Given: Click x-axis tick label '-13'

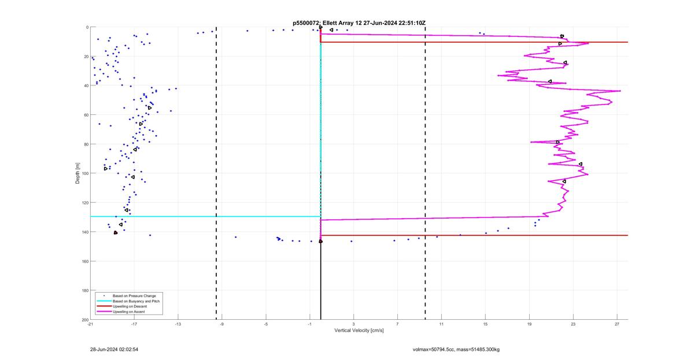Looking at the screenshot, I should (178, 324).
